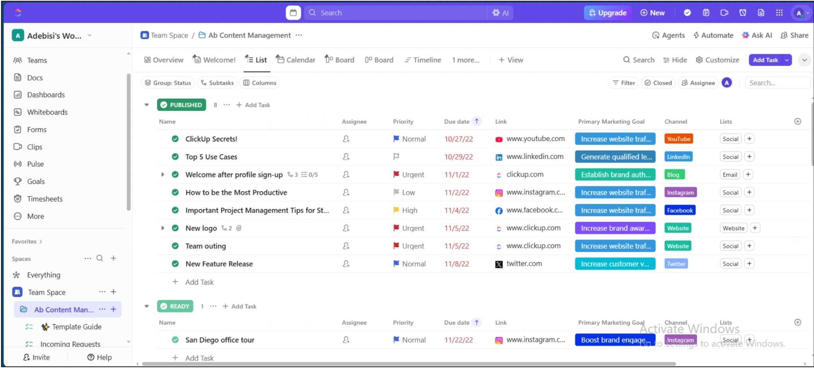
Task: Enable the Closed tasks filter
Action: tap(658, 83)
